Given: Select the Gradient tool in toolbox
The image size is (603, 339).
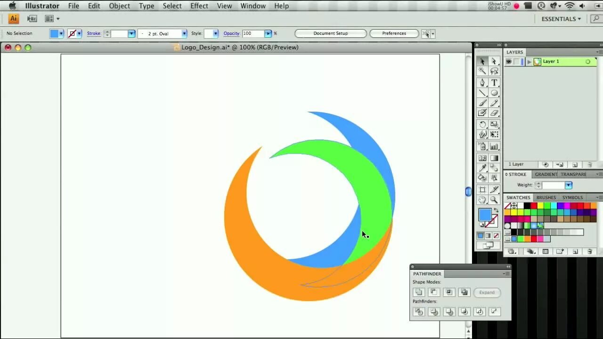Looking at the screenshot, I should 494,158.
